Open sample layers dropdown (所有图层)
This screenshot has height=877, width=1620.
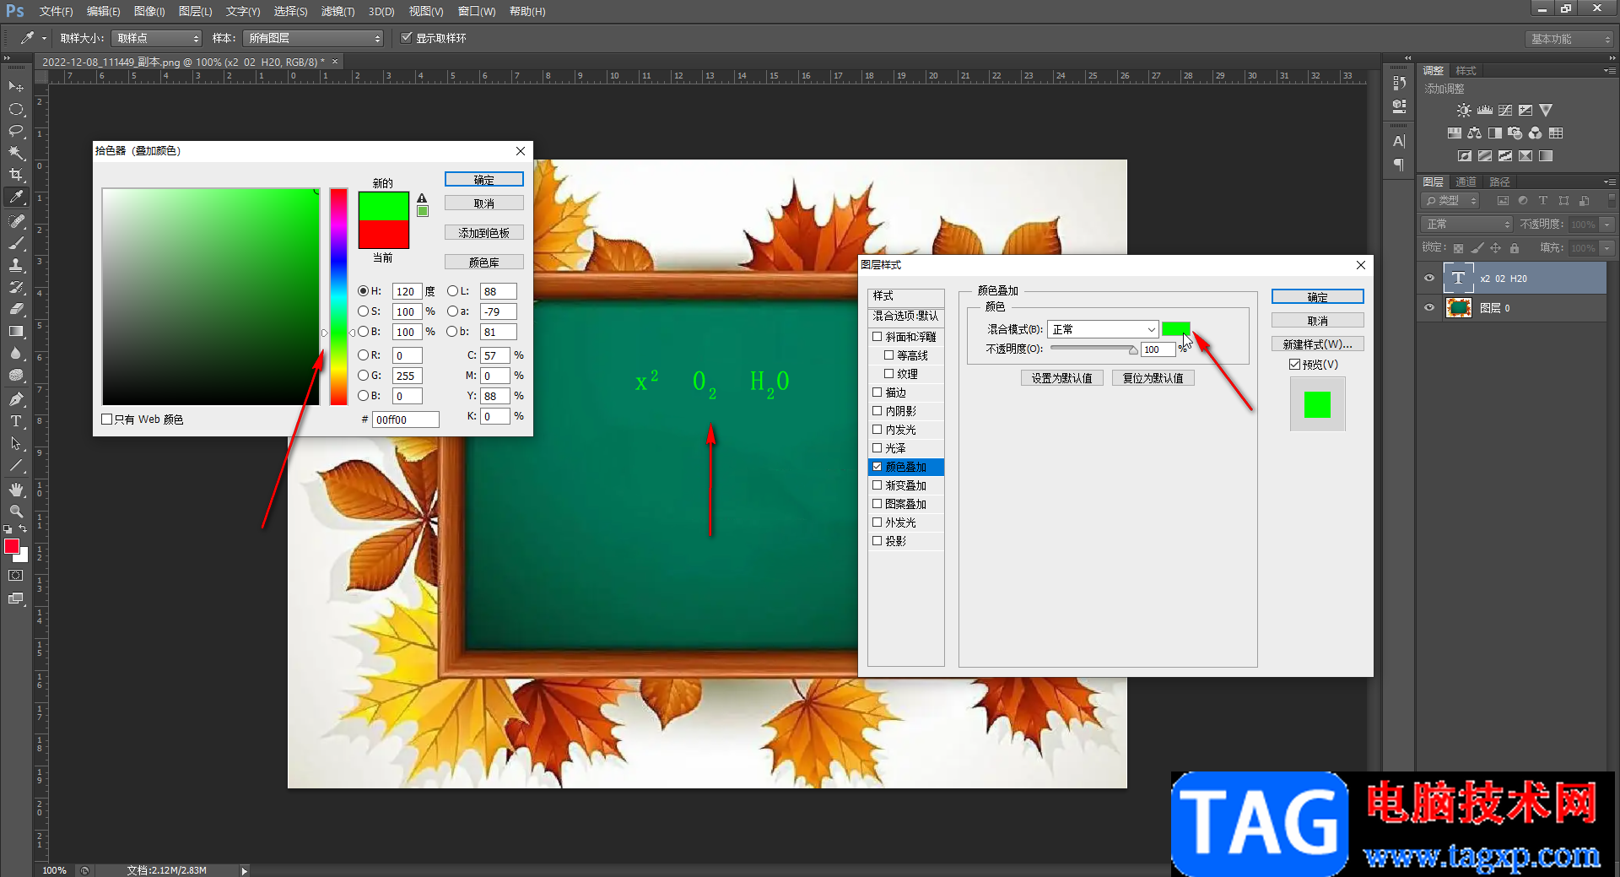click(x=313, y=38)
